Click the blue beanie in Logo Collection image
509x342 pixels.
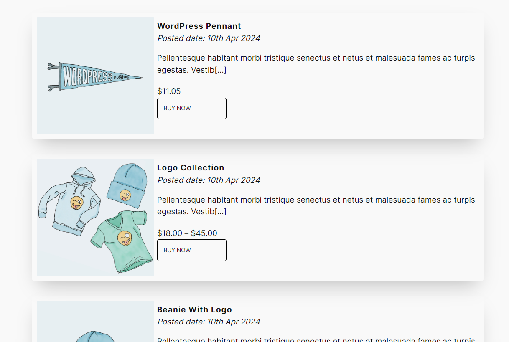click(x=127, y=185)
